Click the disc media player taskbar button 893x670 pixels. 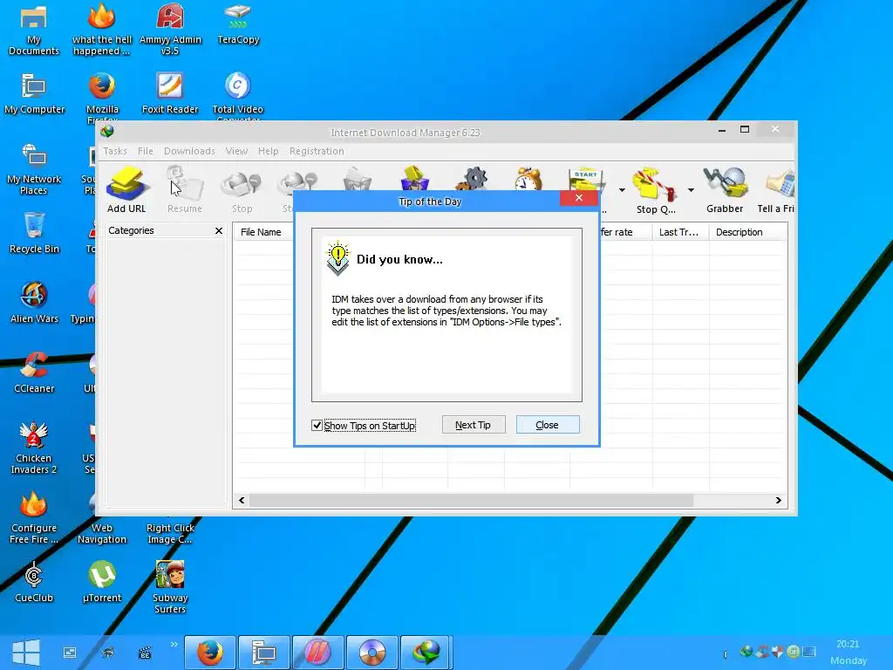click(x=372, y=653)
